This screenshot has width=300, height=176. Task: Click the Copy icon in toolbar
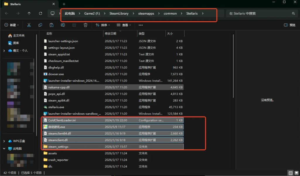click(x=40, y=25)
